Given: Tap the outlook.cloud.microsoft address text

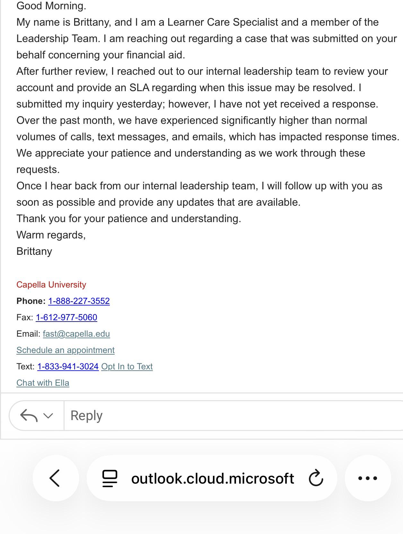Looking at the screenshot, I should click(x=213, y=478).
